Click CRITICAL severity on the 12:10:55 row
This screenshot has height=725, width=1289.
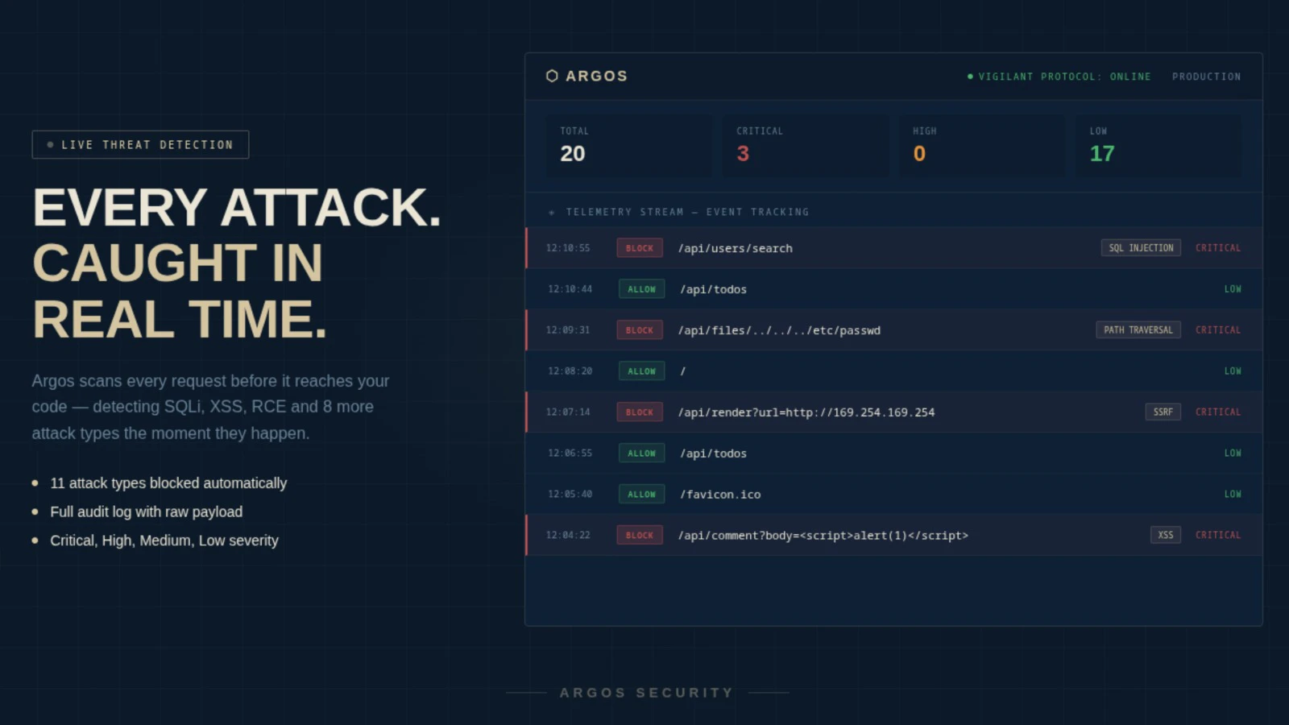tap(1218, 248)
